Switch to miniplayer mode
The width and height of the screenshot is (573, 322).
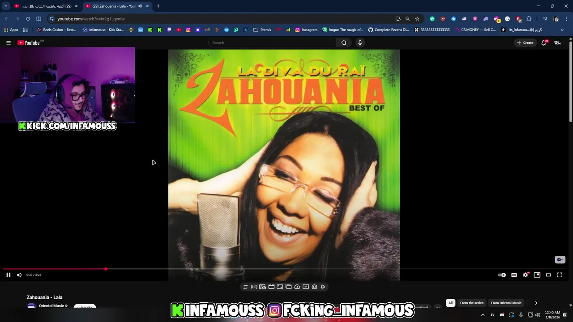(x=537, y=275)
